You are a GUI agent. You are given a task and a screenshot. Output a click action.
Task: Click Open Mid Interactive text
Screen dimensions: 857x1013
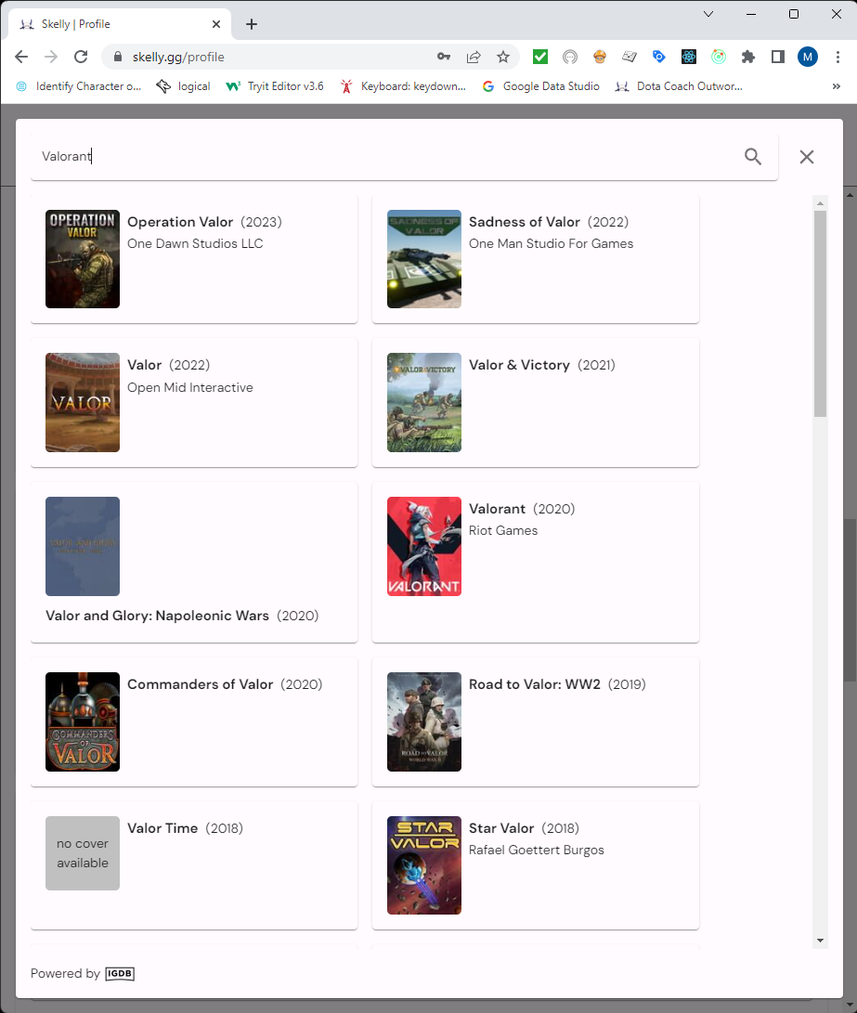coord(189,387)
